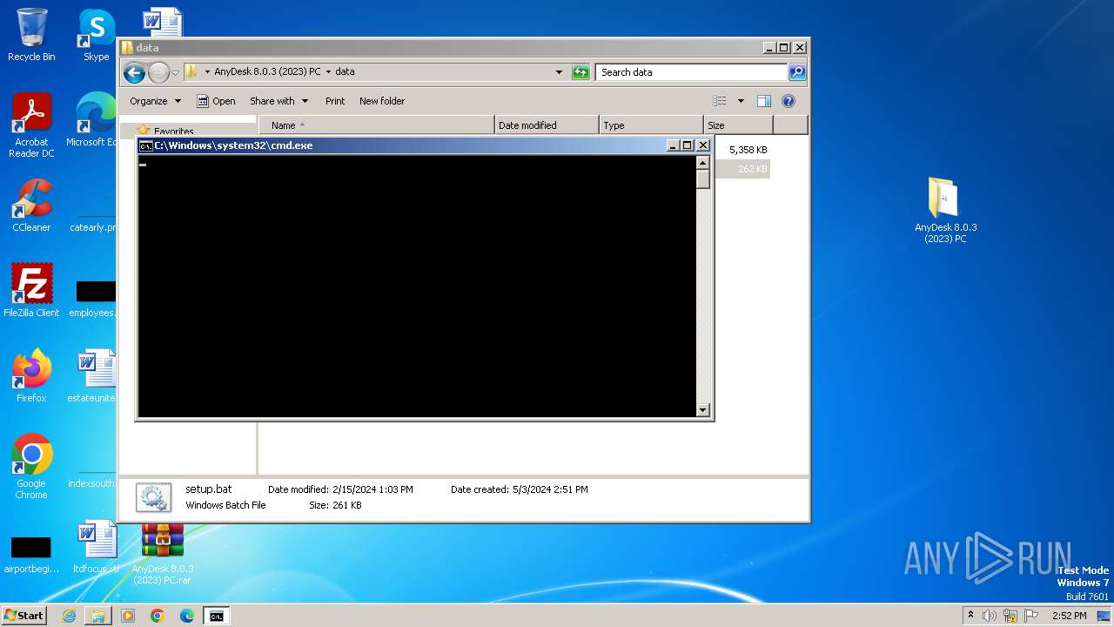
Task: Click the Explorer Back navigation arrow
Action: pos(134,72)
